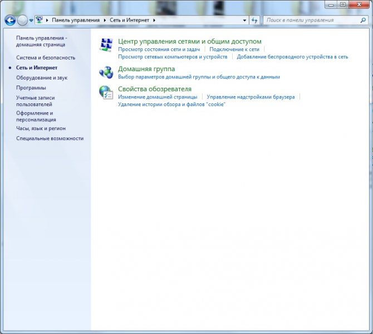This screenshot has width=373, height=334.
Task: Open Учетные записи пользователей in sidebar
Action: click(36, 101)
